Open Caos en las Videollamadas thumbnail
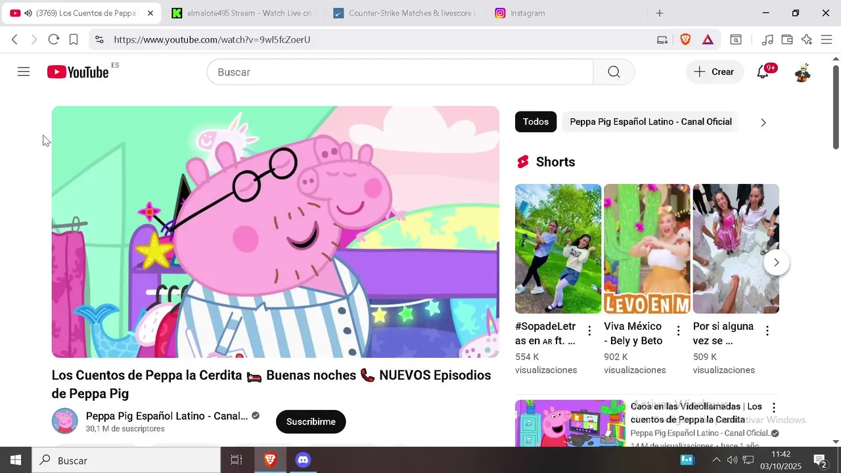 [x=570, y=423]
